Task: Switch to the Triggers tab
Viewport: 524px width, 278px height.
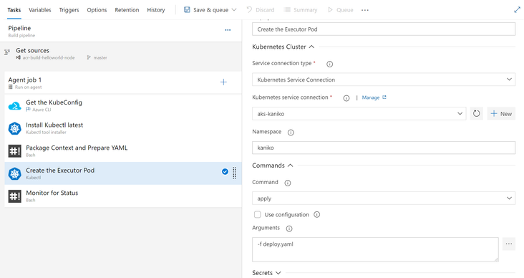Action: [x=69, y=10]
